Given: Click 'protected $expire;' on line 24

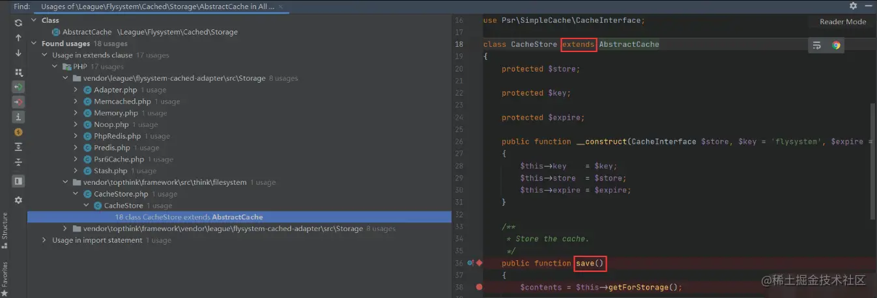Looking at the screenshot, I should coord(543,117).
